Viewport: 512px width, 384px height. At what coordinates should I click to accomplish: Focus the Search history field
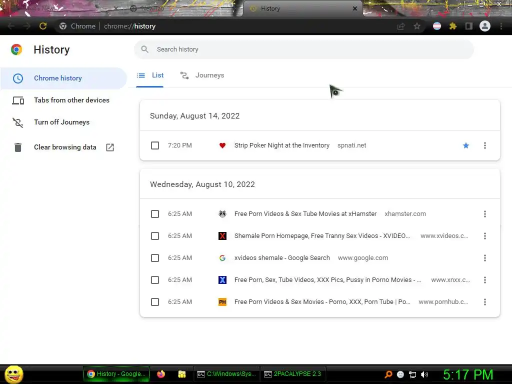pos(304,49)
